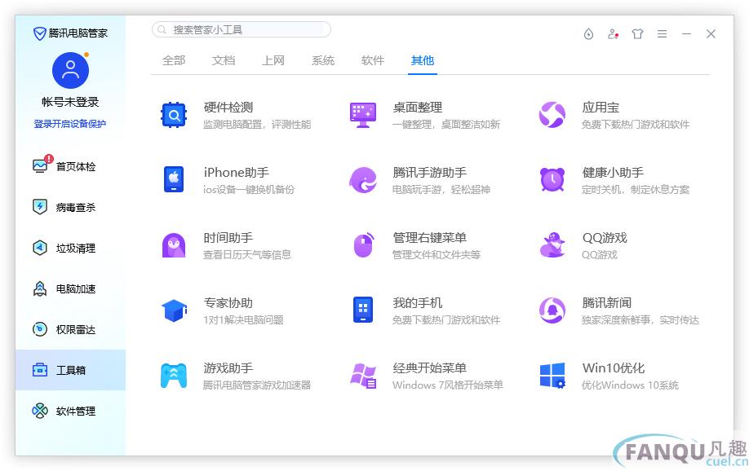Click the description 监测电脑配置，评测性能
This screenshot has width=749, height=471.
[257, 125]
